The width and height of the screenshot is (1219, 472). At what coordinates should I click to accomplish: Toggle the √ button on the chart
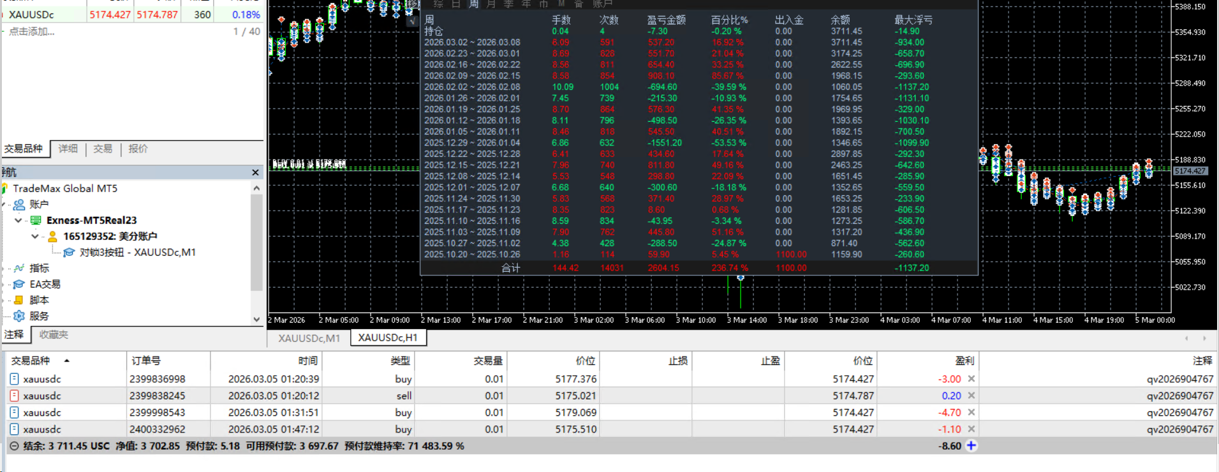(x=412, y=22)
